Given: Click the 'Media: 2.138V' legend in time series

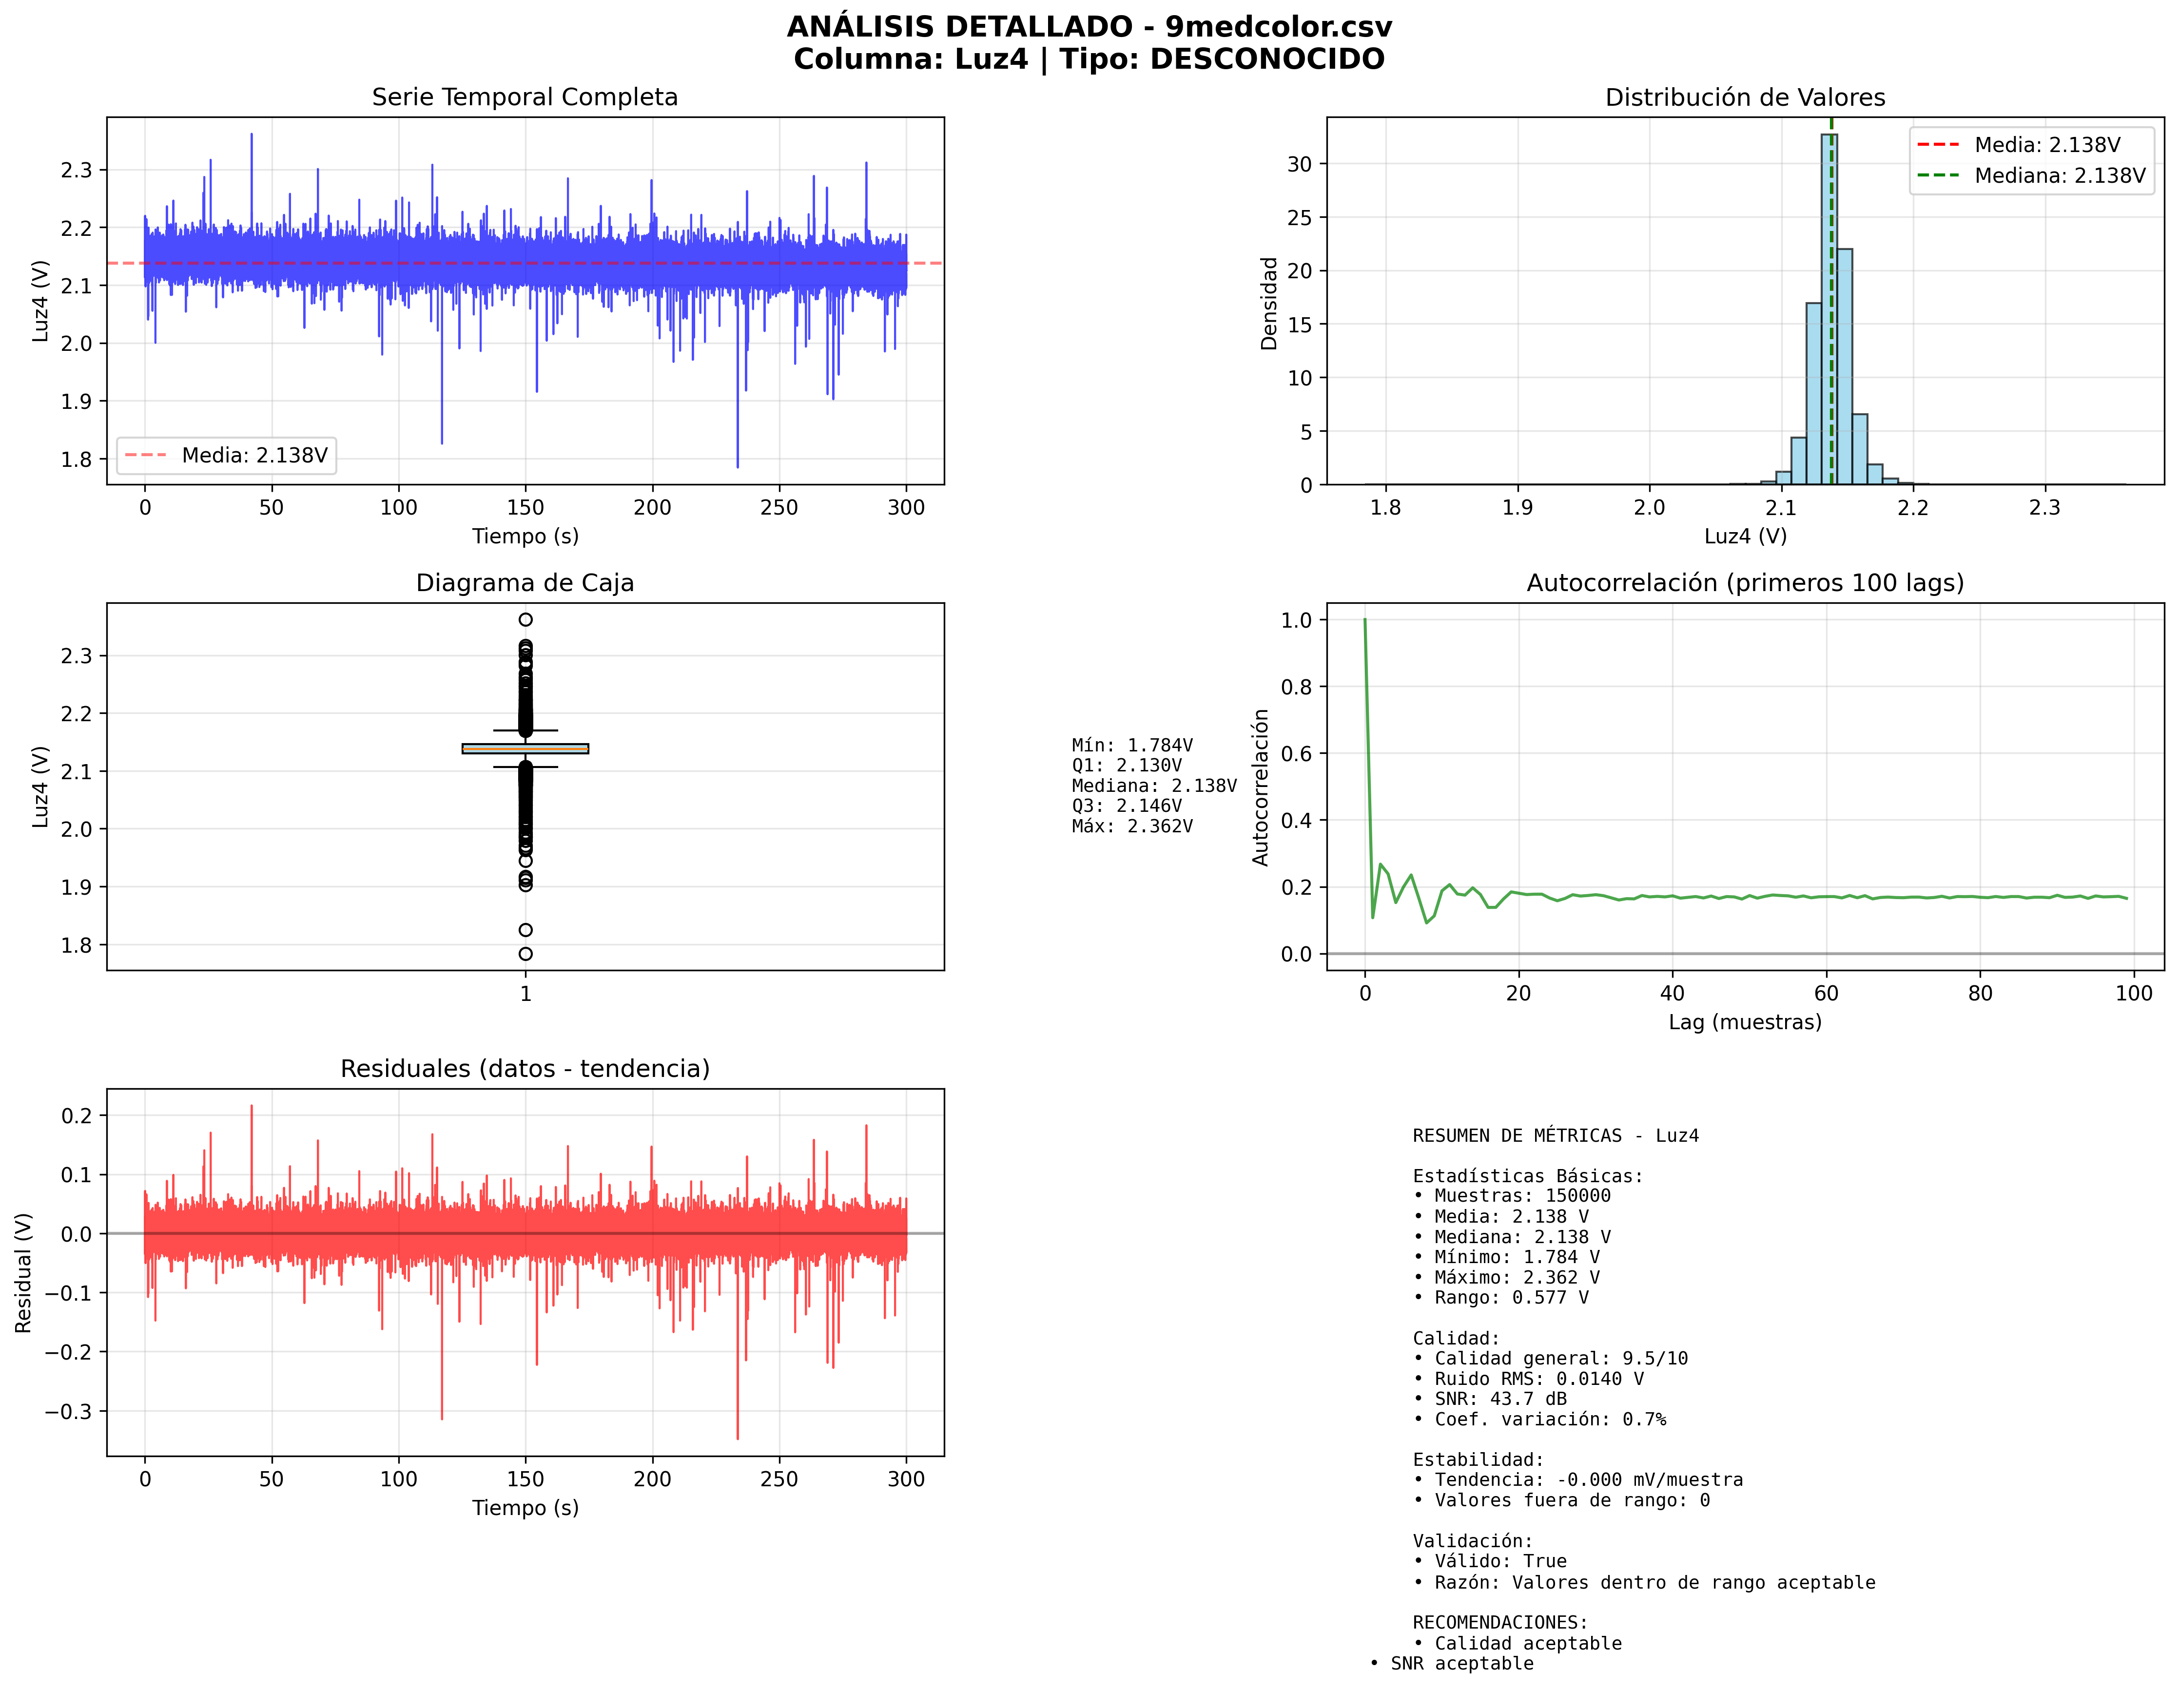Looking at the screenshot, I should [x=226, y=456].
